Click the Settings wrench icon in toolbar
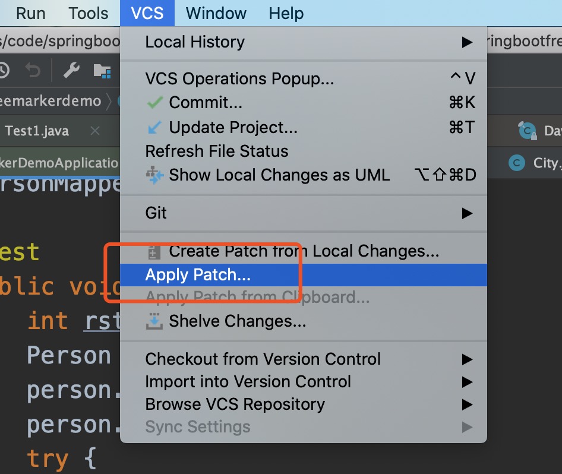This screenshot has height=474, width=562. click(x=71, y=71)
